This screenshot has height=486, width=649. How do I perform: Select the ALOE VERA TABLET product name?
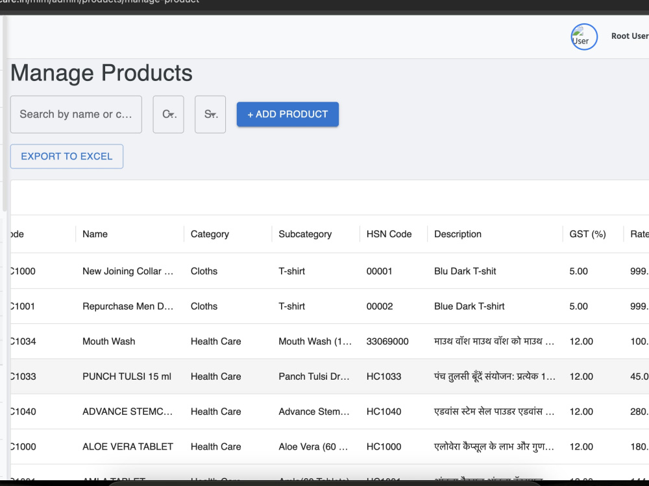(128, 446)
